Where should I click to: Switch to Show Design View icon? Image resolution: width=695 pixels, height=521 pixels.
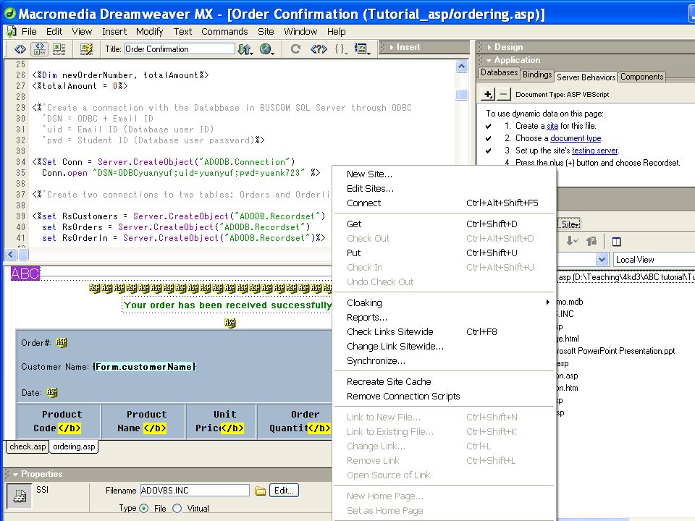[59, 48]
